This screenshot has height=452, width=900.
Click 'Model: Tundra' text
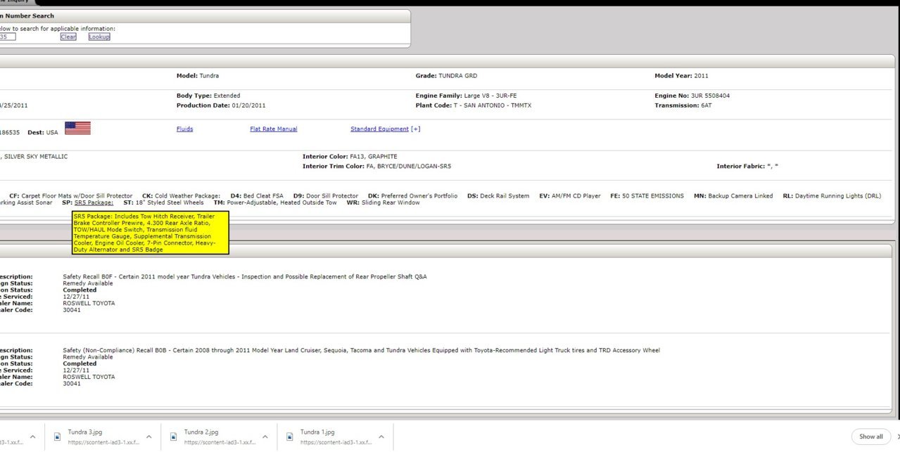pyautogui.click(x=197, y=76)
